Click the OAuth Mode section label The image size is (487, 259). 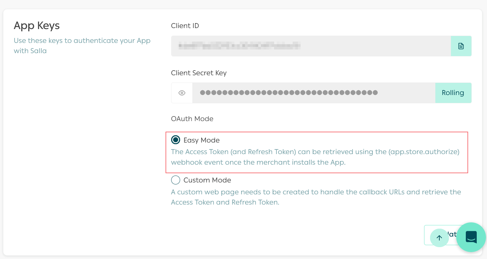coord(192,118)
